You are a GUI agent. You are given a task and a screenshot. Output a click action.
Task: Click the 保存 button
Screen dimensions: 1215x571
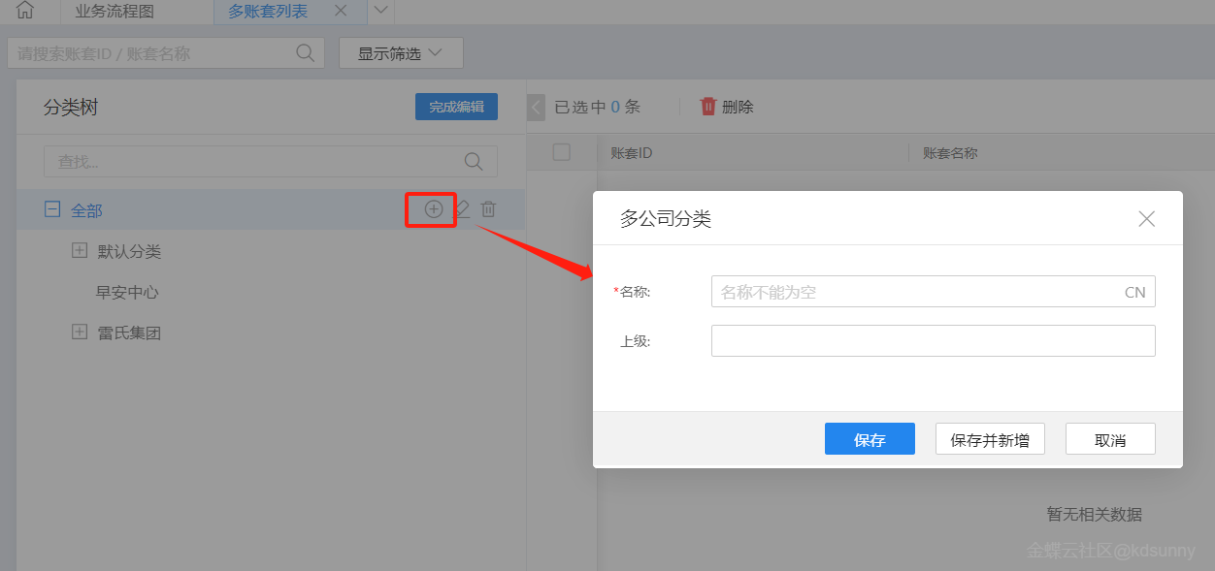[x=870, y=439]
